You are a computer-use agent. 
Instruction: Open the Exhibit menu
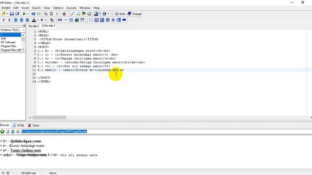(6, 8)
